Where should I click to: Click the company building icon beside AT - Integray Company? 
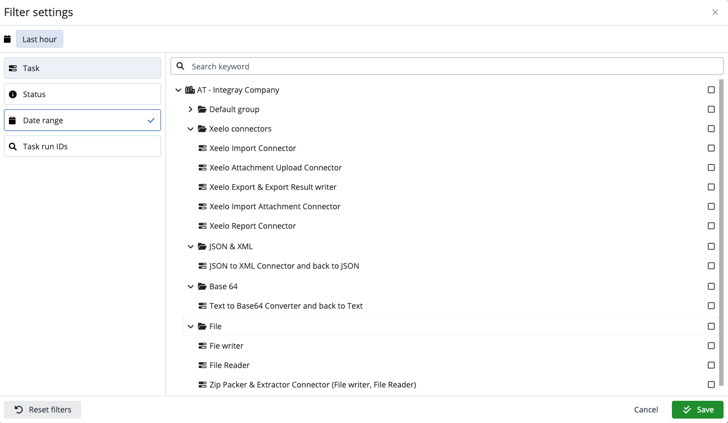189,89
